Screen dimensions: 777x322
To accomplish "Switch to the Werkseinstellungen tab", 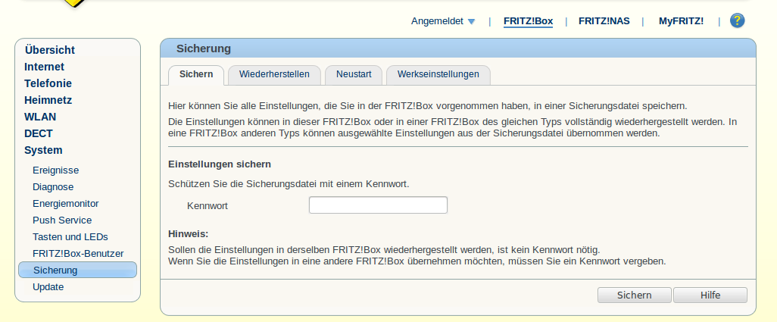I will (x=438, y=74).
